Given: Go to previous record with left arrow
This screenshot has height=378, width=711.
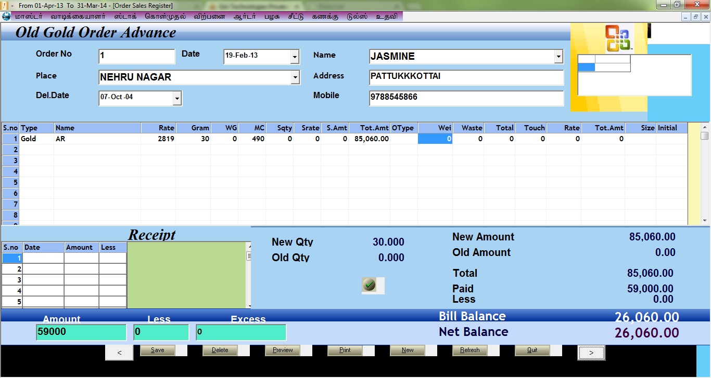Looking at the screenshot, I should coord(119,353).
